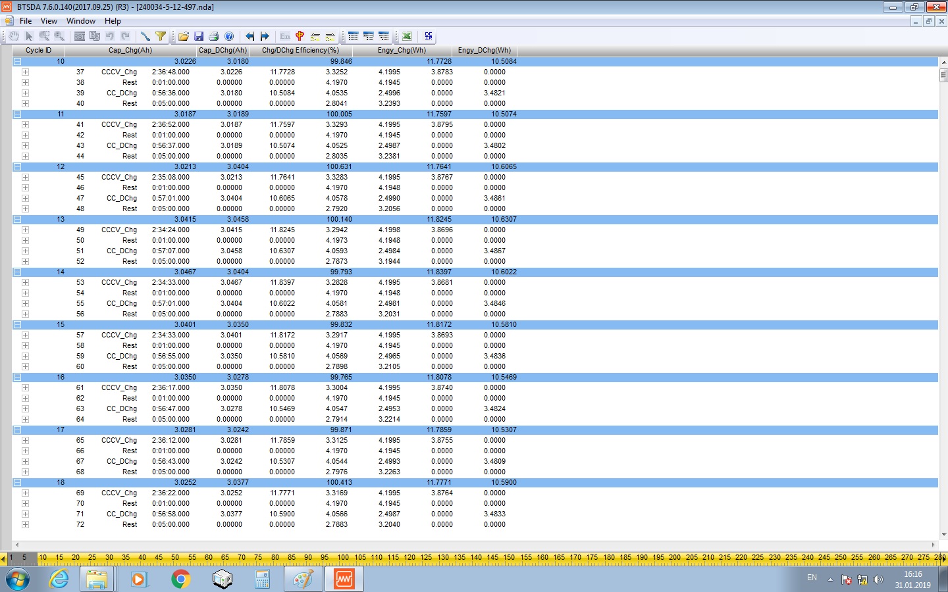
Task: Click the undo arrow icon
Action: click(x=110, y=36)
